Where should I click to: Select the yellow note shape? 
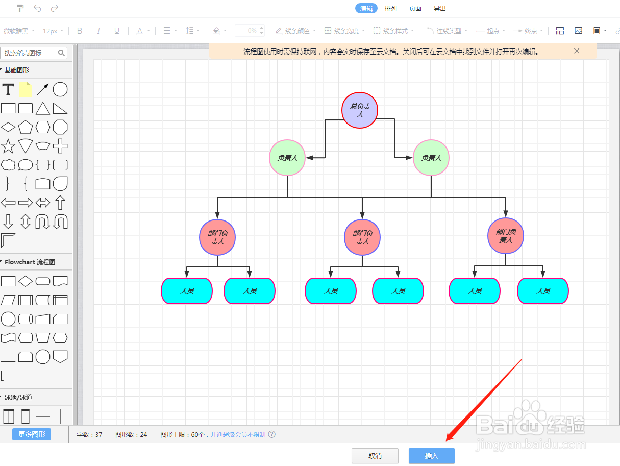[x=25, y=89]
